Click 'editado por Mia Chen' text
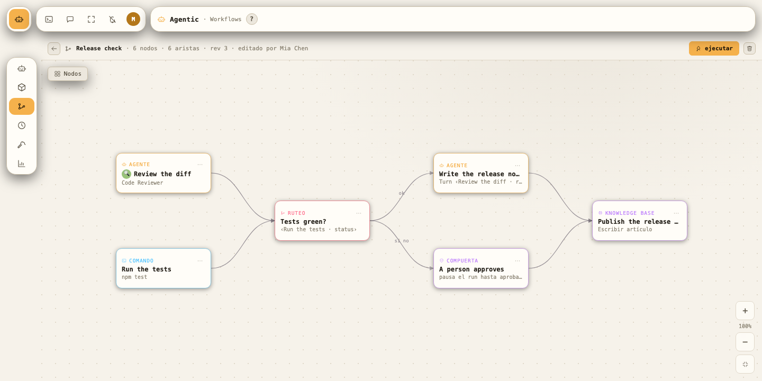The width and height of the screenshot is (762, 381). pyautogui.click(x=273, y=49)
